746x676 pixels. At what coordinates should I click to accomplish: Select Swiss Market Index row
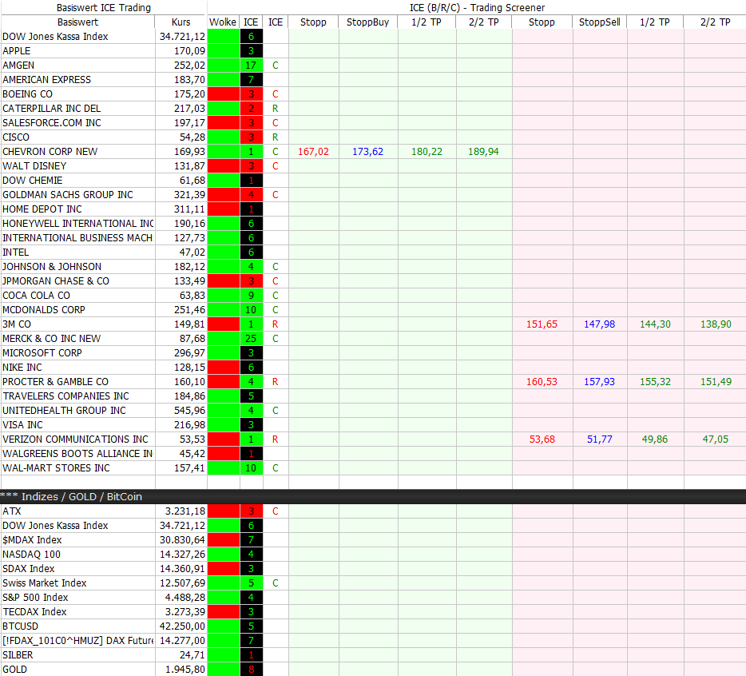pyautogui.click(x=44, y=583)
